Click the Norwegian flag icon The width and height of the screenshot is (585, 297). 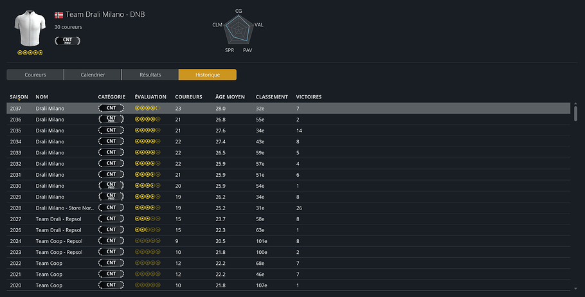pyautogui.click(x=59, y=15)
